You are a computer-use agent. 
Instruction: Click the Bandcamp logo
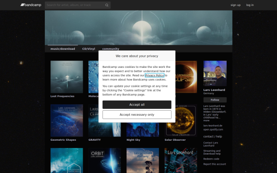[31, 5]
